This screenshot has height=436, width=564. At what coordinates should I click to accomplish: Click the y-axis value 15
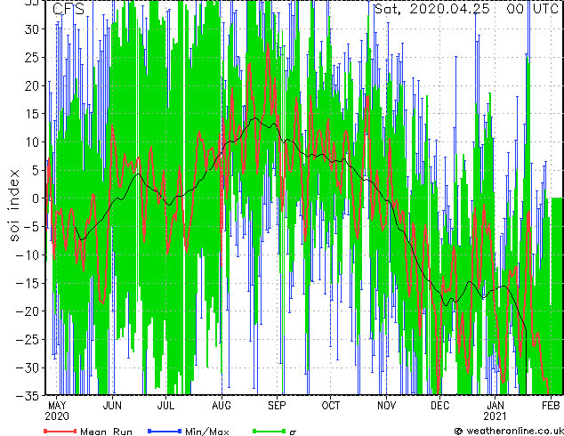click(x=32, y=114)
